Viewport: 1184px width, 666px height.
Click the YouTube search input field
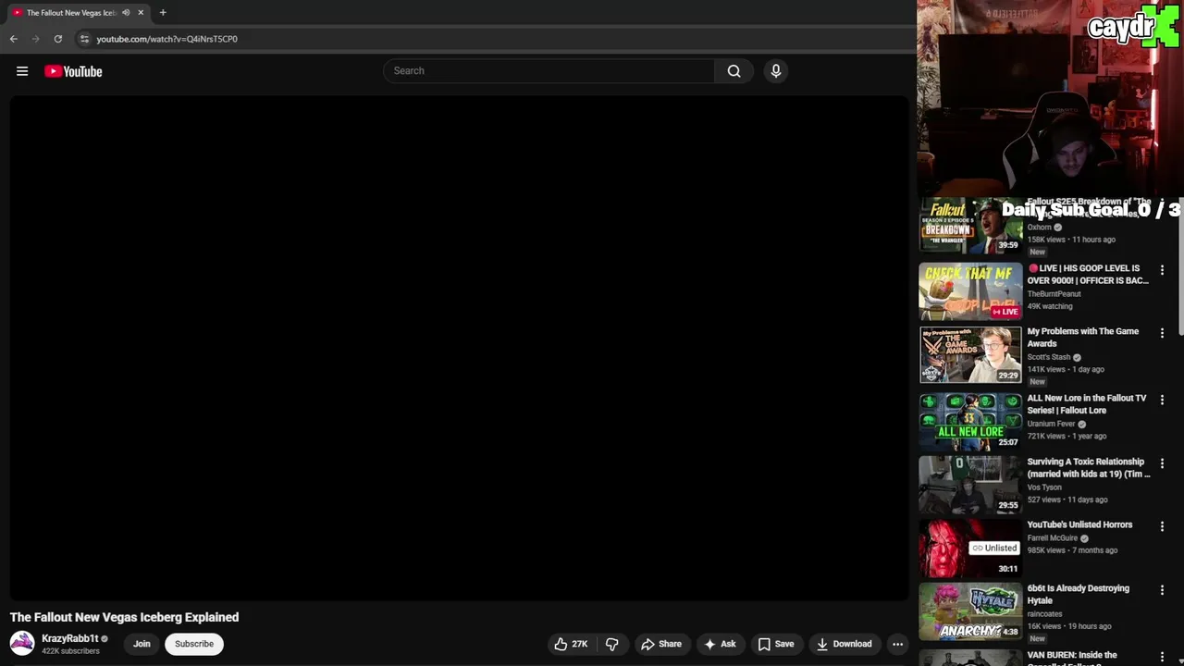point(549,71)
